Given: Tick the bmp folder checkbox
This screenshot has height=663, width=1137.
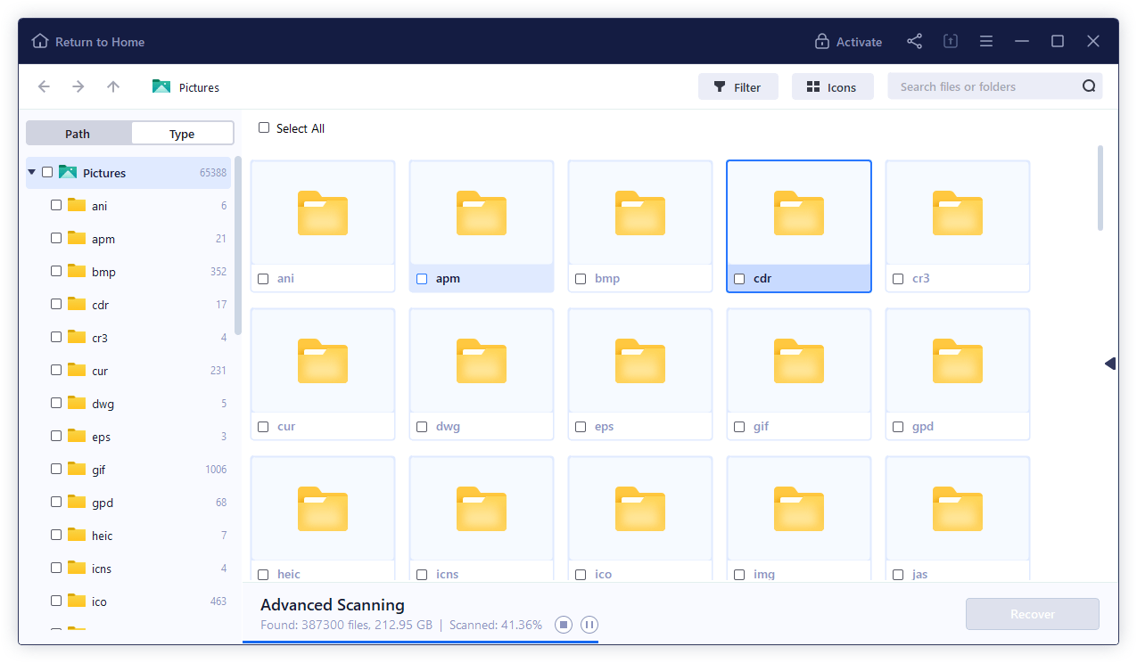Looking at the screenshot, I should point(581,278).
